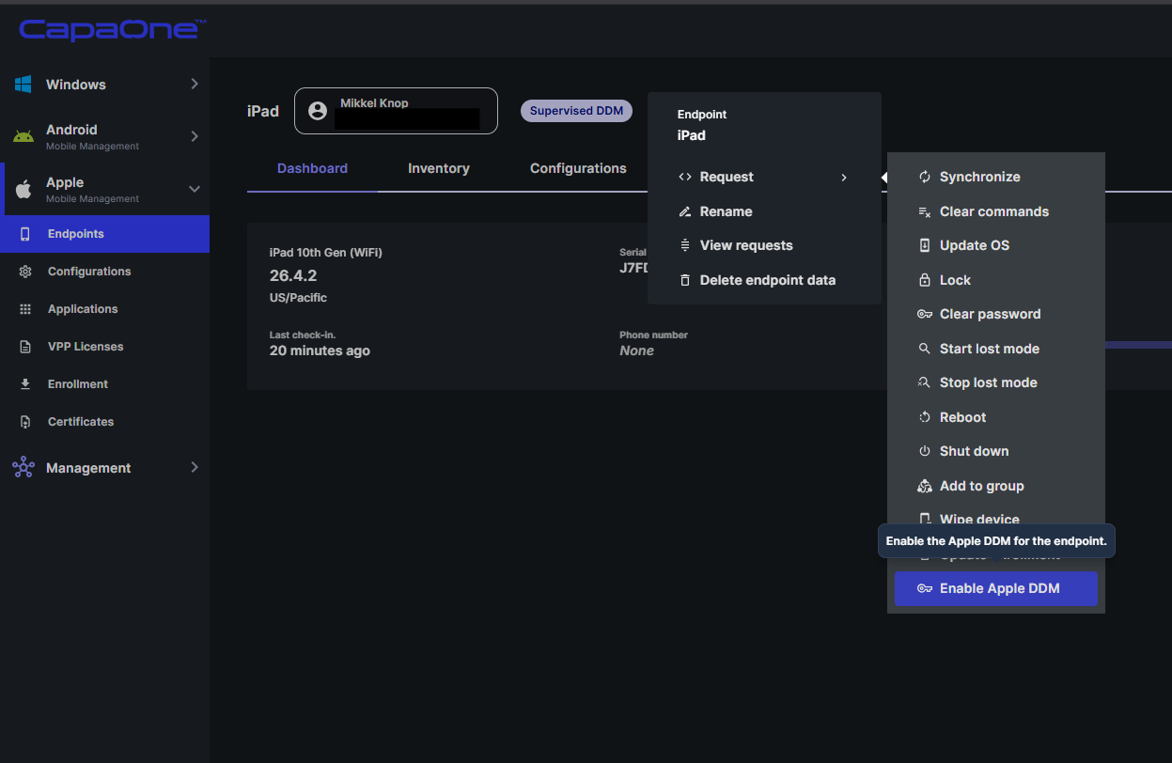Click the Lock padlock icon
This screenshot has width=1172, height=763.
pyautogui.click(x=925, y=280)
